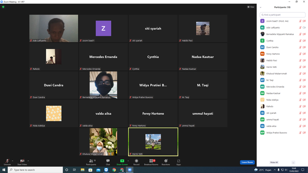
Task: Select Khulusul Mukarromah in participants list
Action: tap(282, 74)
